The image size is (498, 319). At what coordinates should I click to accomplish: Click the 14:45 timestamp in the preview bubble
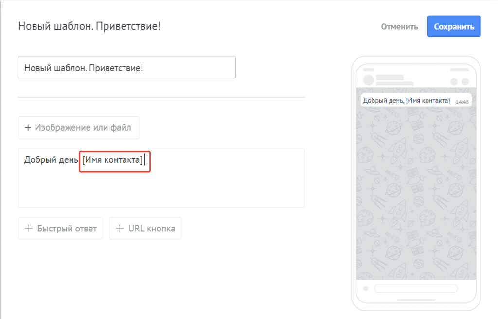[x=462, y=101]
